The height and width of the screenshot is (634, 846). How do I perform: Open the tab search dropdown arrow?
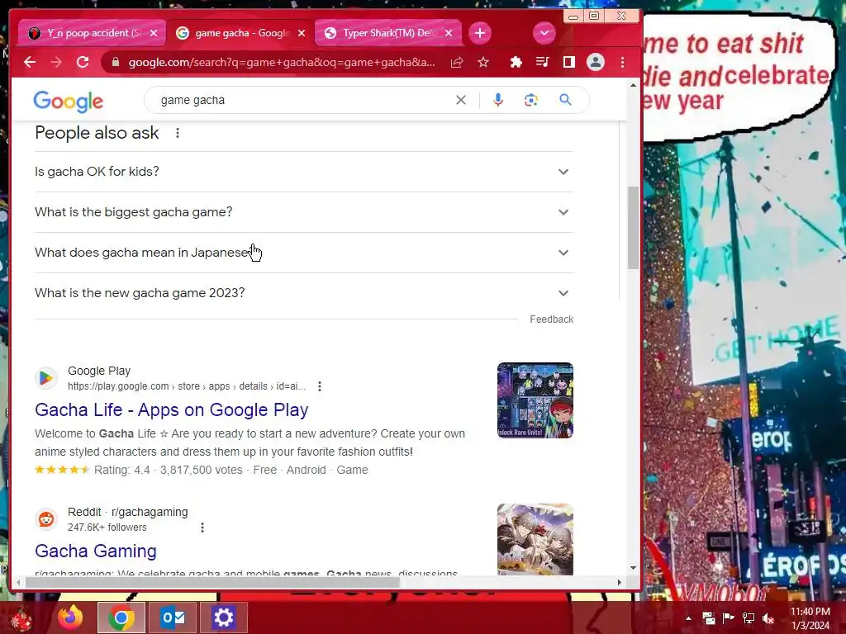click(544, 33)
